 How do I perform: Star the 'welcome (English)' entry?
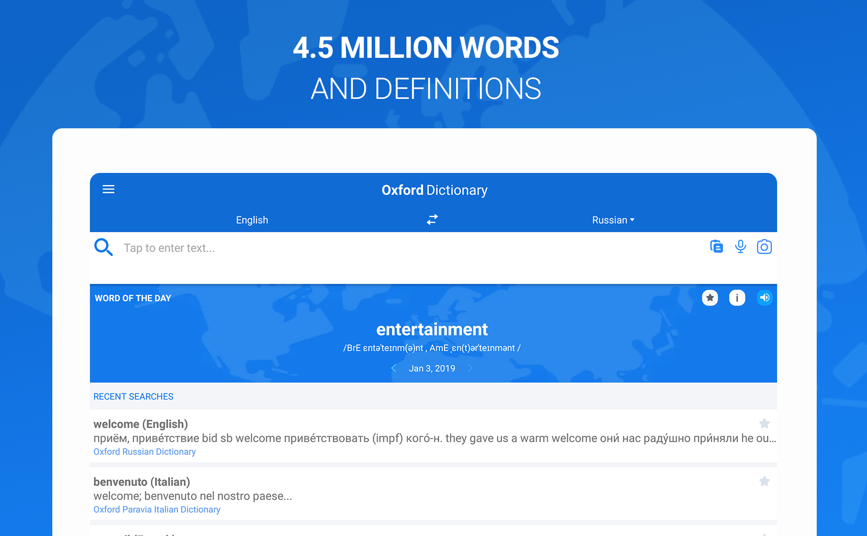(x=764, y=423)
